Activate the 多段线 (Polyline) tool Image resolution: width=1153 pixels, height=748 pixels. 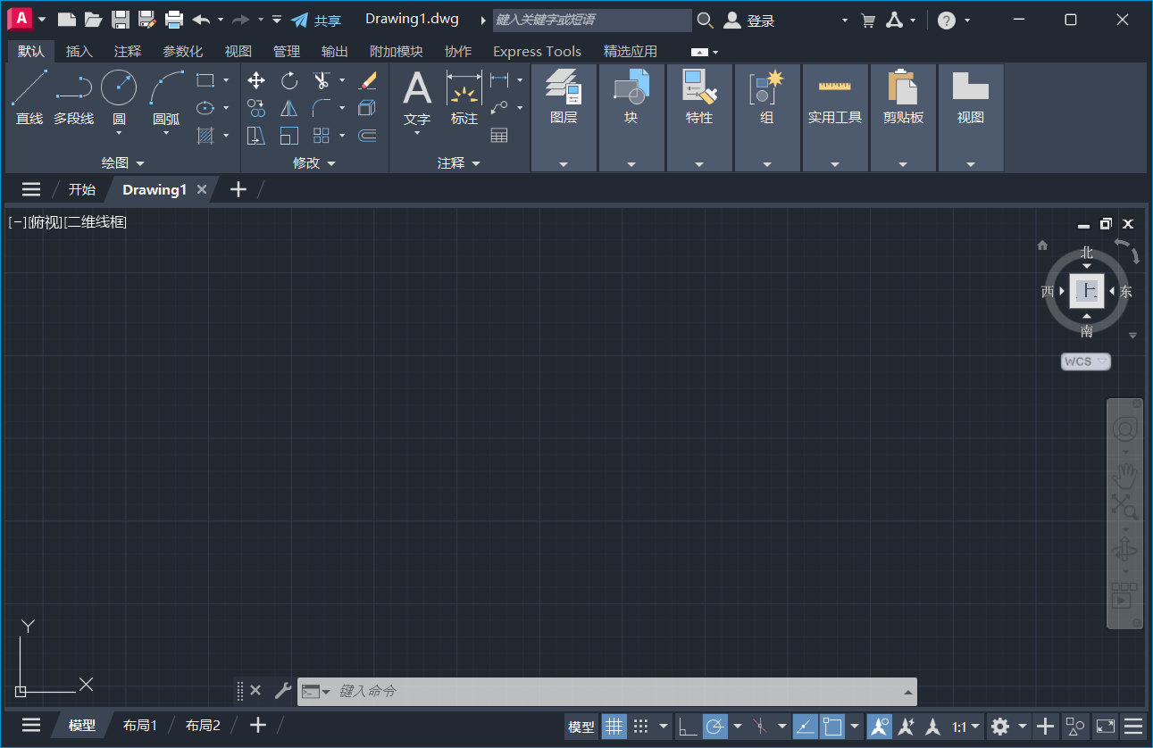tap(74, 94)
